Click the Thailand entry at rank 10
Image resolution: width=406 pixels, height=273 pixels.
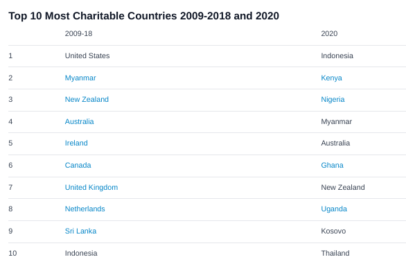tap(335, 253)
